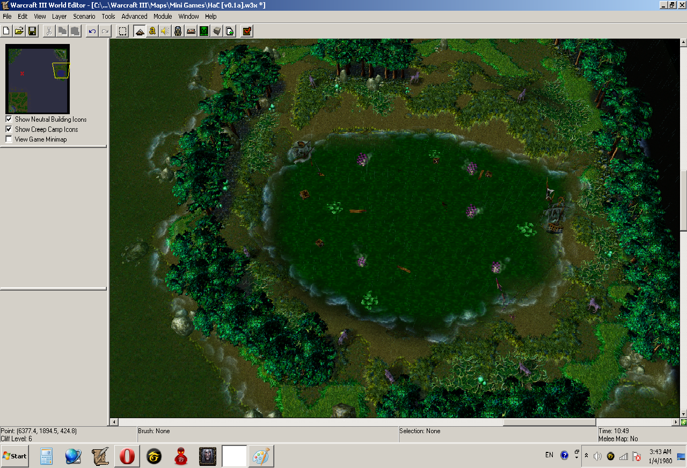Viewport: 687px width, 468px height.
Task: Click the Copy toolbar icon
Action: [62, 31]
